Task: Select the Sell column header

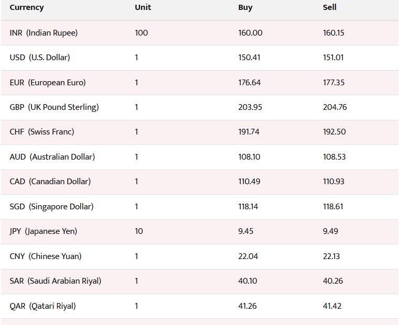Action: [x=330, y=7]
